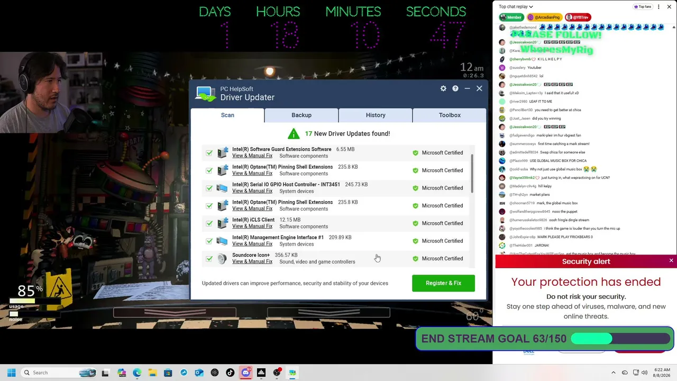
Task: Uncheck Serial IO GPIO Host Controller checkbox
Action: [x=209, y=188]
